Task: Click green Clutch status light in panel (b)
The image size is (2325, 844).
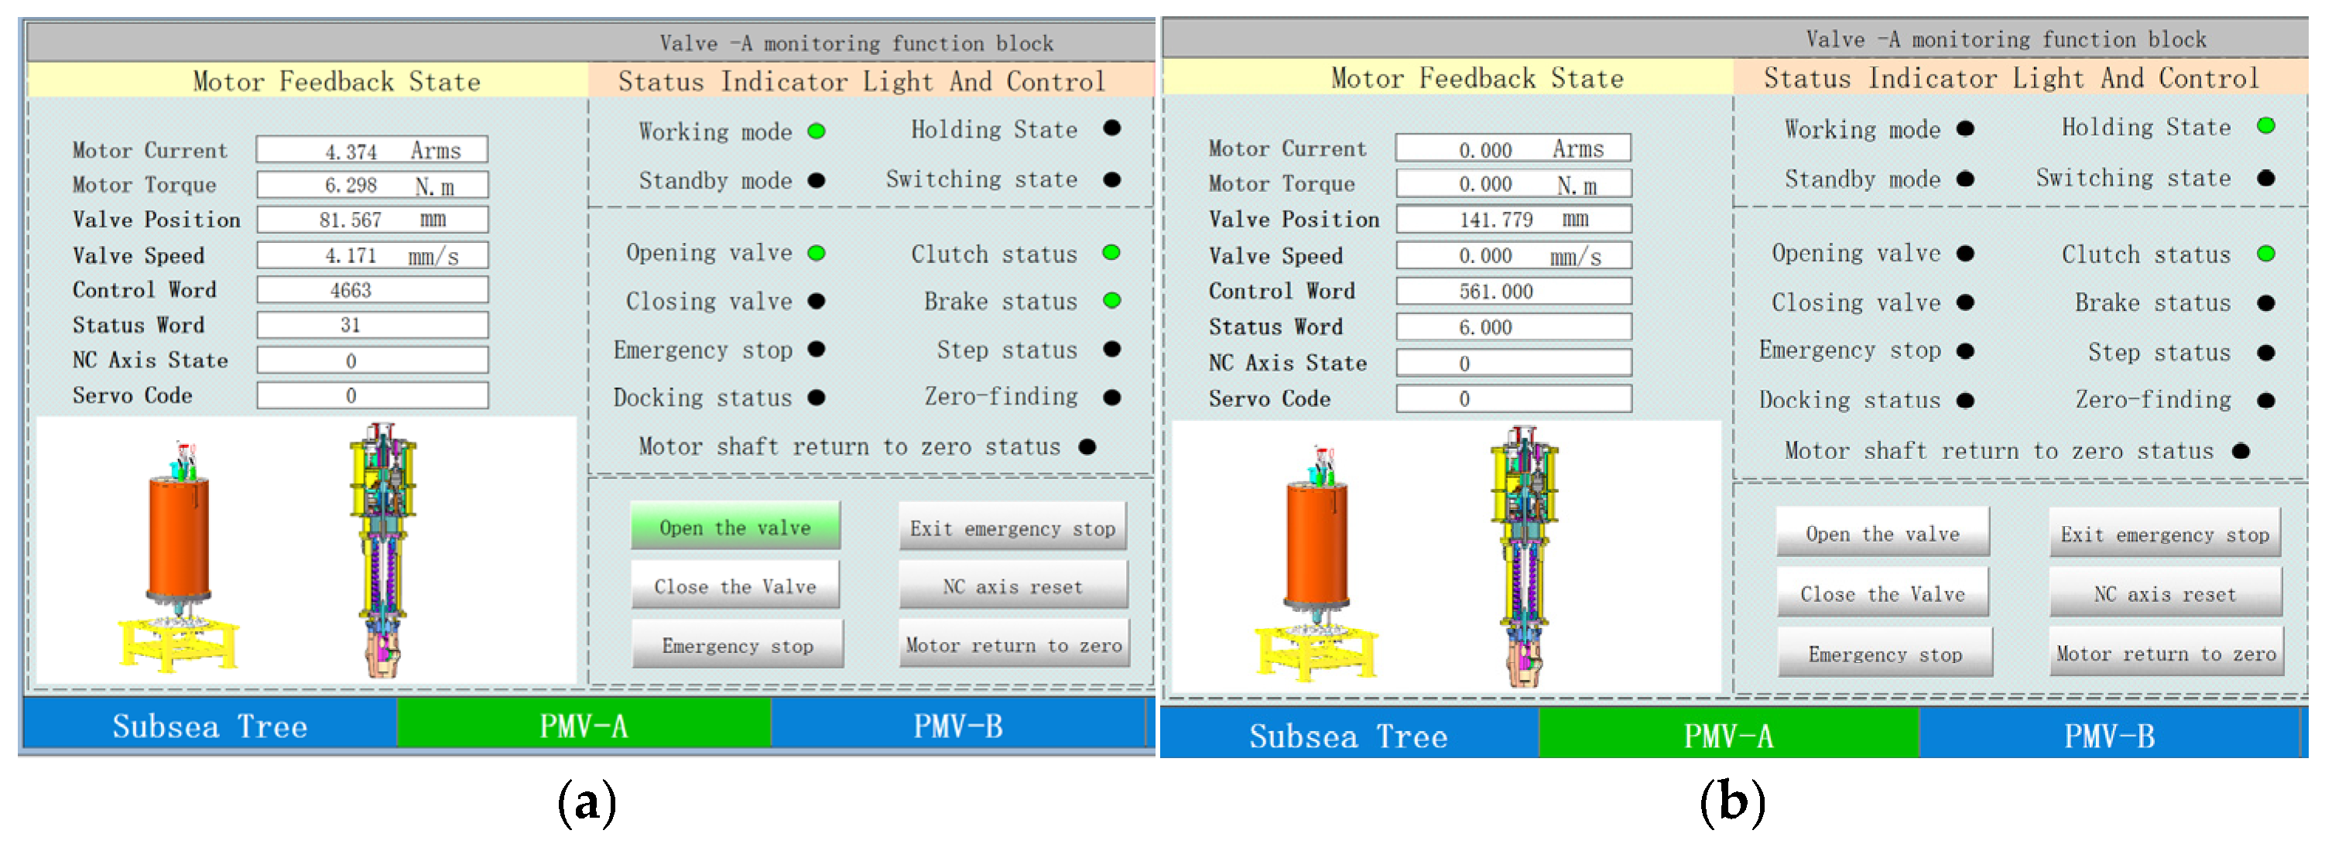Action: (2265, 254)
